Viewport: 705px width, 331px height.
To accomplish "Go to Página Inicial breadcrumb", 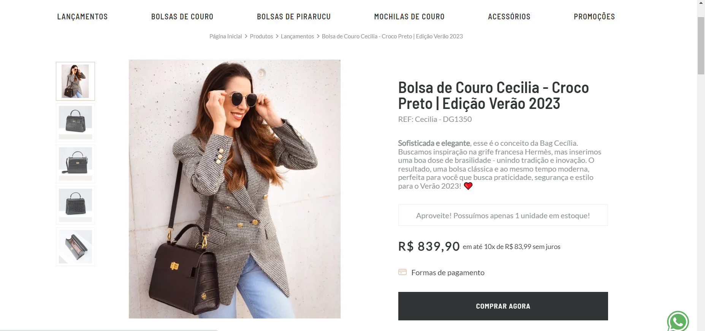I will click(x=225, y=36).
